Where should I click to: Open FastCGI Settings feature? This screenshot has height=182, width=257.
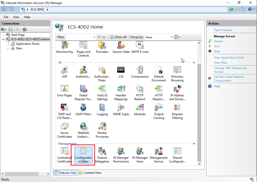coord(102,93)
